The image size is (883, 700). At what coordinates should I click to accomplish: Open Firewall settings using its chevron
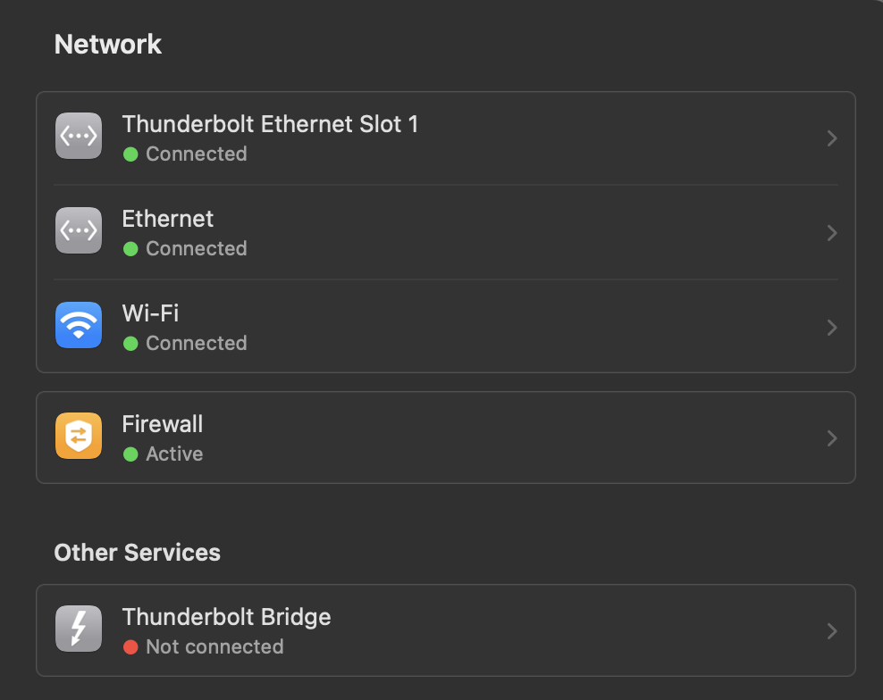point(832,438)
